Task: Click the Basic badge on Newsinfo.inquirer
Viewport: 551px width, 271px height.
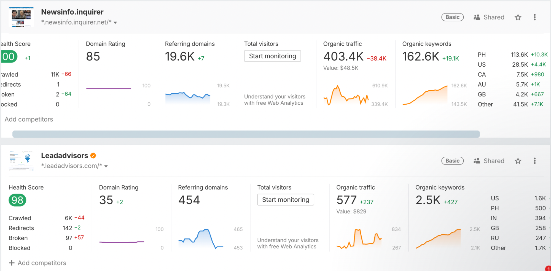Action: coord(452,17)
